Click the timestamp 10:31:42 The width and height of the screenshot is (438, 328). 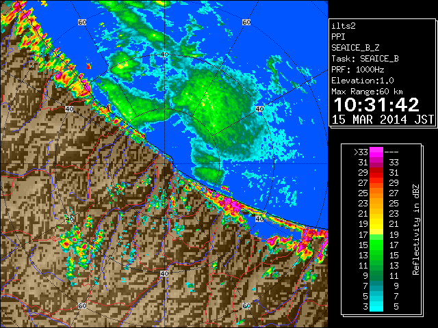pos(376,105)
